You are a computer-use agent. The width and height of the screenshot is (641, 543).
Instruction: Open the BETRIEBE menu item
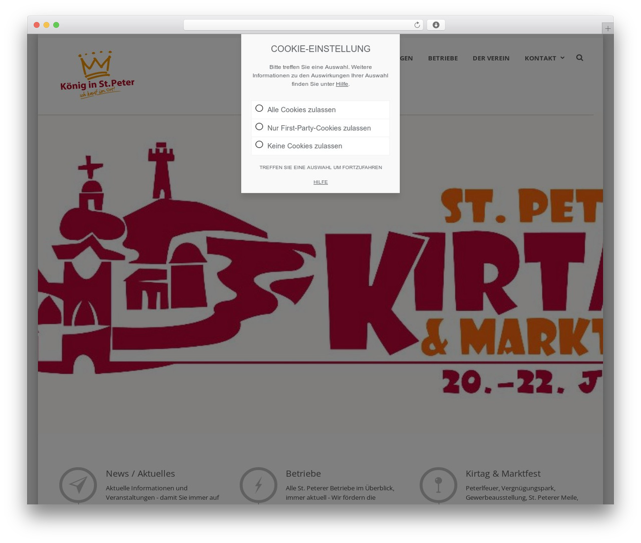click(443, 58)
